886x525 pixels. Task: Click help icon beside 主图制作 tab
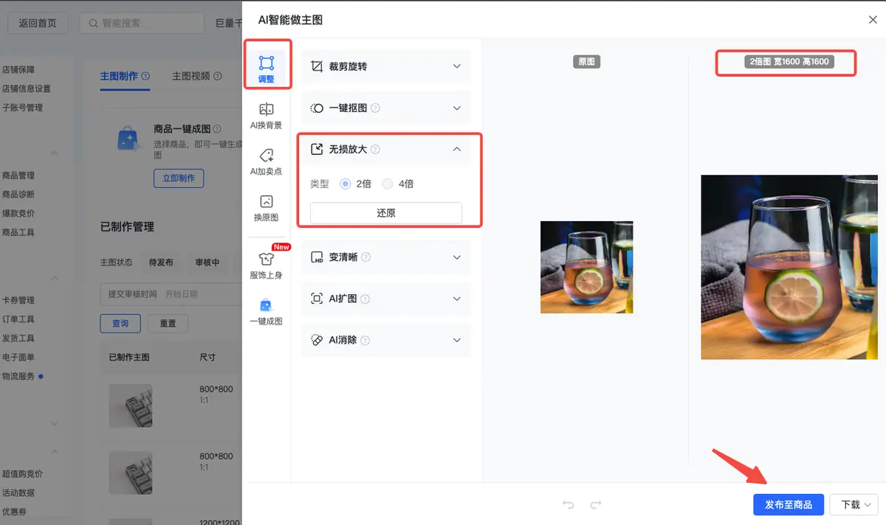pyautogui.click(x=145, y=76)
